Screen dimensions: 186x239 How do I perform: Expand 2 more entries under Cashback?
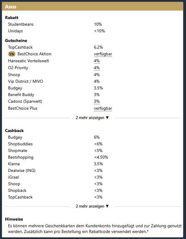pyautogui.click(x=92, y=206)
